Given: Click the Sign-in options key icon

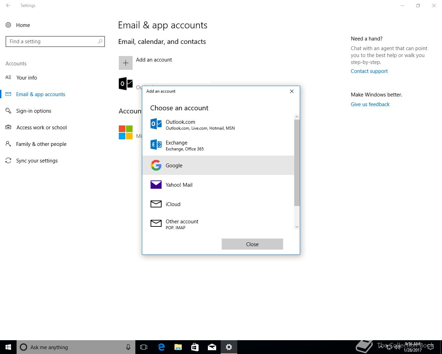Looking at the screenshot, I should pos(8,111).
